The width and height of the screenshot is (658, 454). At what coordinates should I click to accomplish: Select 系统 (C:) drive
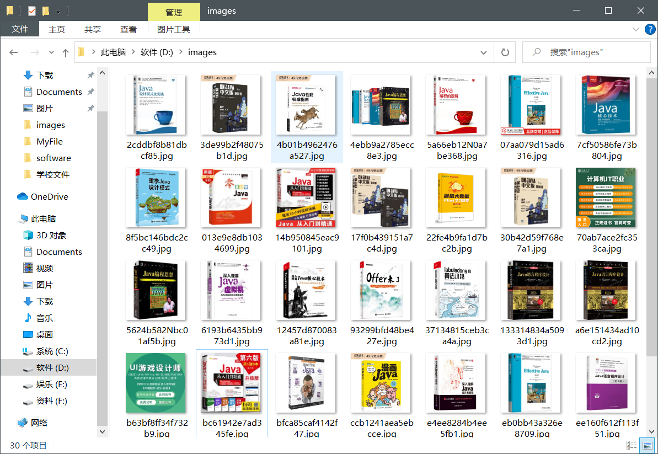[x=46, y=351]
